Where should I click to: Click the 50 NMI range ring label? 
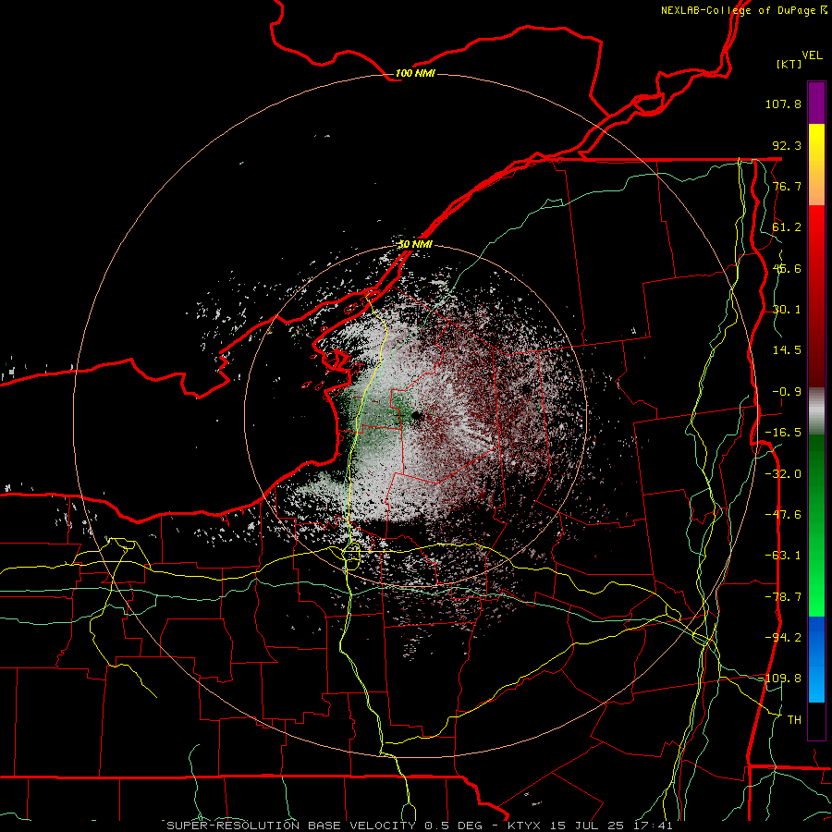coord(415,244)
